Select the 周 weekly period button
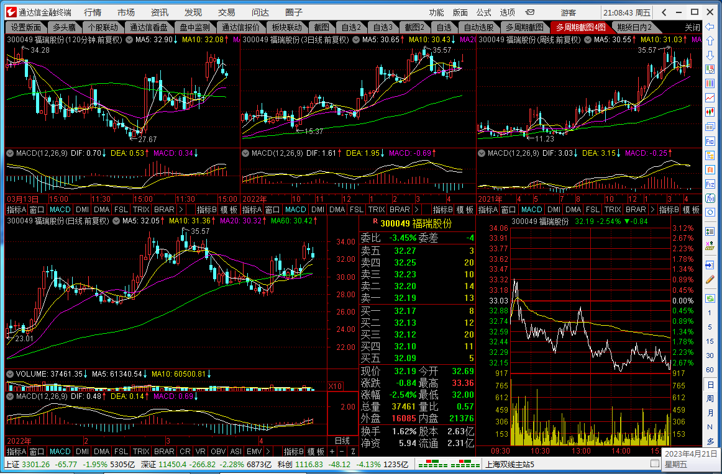722x474 pixels. 710,398
